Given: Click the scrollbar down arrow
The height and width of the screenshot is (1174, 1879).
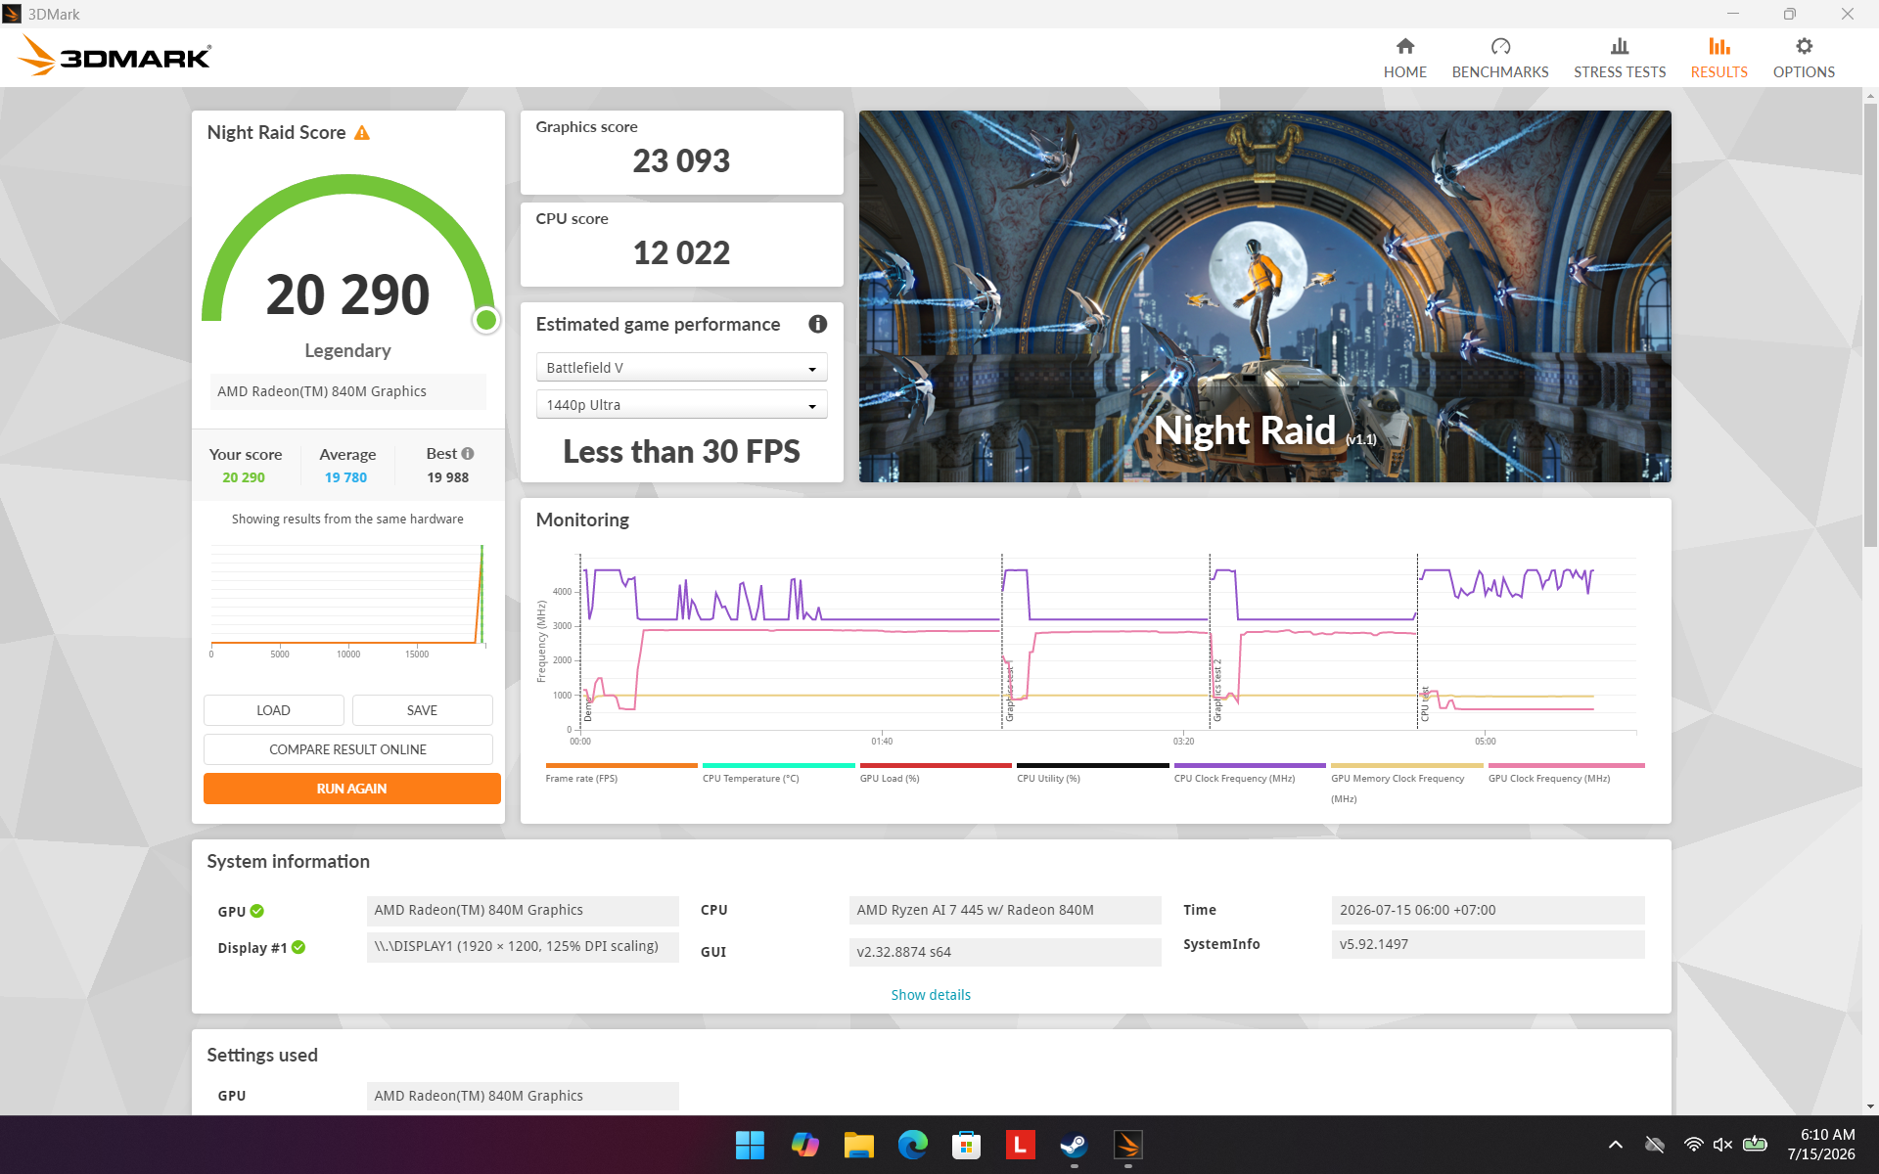Looking at the screenshot, I should (x=1870, y=1106).
